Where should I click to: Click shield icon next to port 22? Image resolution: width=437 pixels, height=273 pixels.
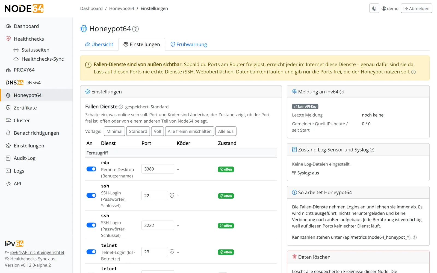pyautogui.click(x=172, y=195)
